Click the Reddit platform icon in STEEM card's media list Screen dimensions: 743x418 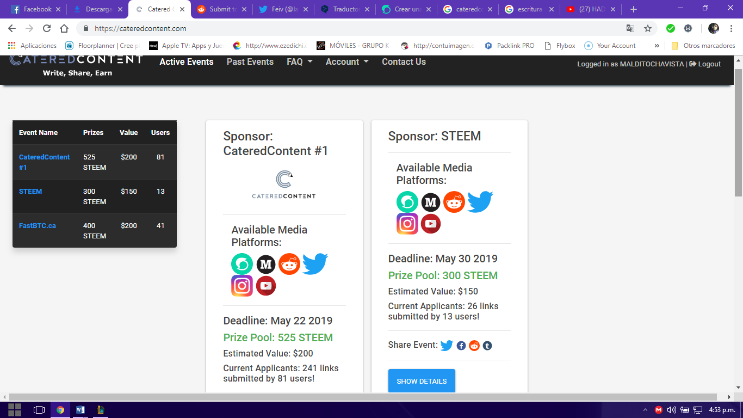454,202
